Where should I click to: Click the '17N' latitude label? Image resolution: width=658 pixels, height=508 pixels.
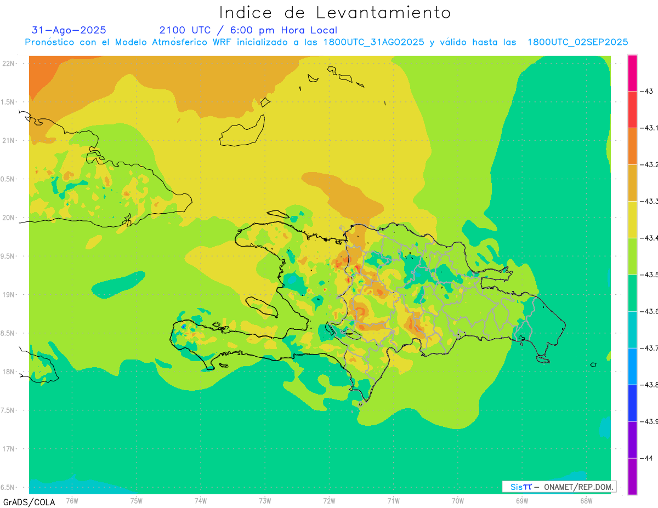click(8, 449)
